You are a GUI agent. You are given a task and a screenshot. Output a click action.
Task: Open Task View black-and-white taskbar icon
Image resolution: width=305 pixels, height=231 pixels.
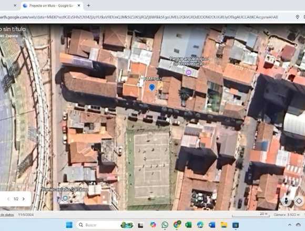point(140,225)
